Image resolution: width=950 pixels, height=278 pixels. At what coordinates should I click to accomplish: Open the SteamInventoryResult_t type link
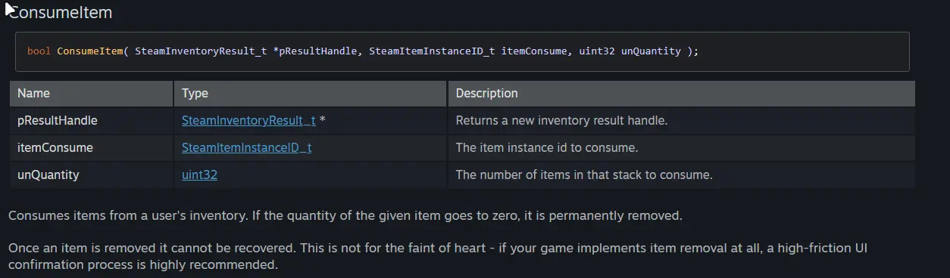[x=248, y=120]
